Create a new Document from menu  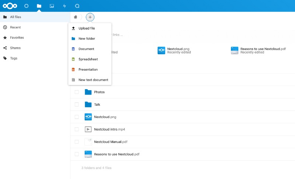click(90, 49)
